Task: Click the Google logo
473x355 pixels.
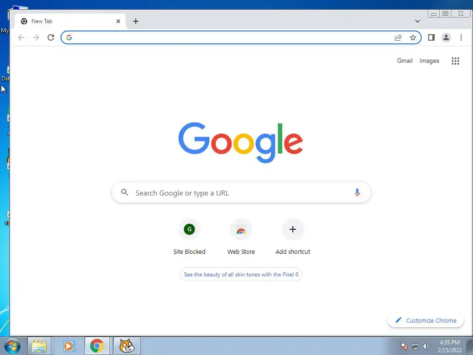Action: pyautogui.click(x=240, y=142)
